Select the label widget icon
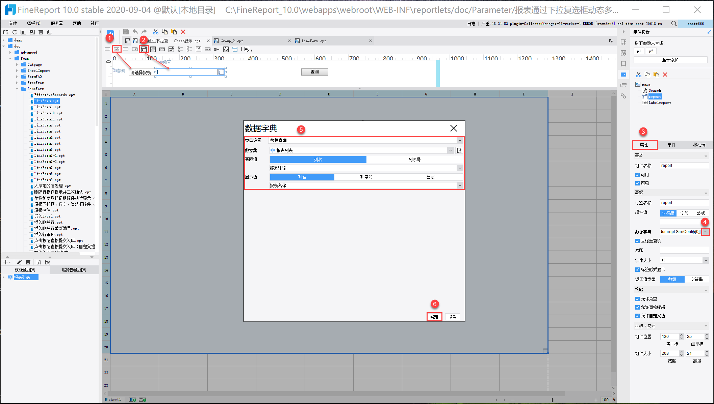 [117, 49]
